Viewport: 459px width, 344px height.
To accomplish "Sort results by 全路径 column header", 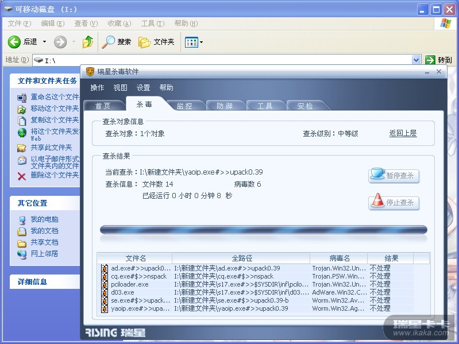I will (x=241, y=258).
